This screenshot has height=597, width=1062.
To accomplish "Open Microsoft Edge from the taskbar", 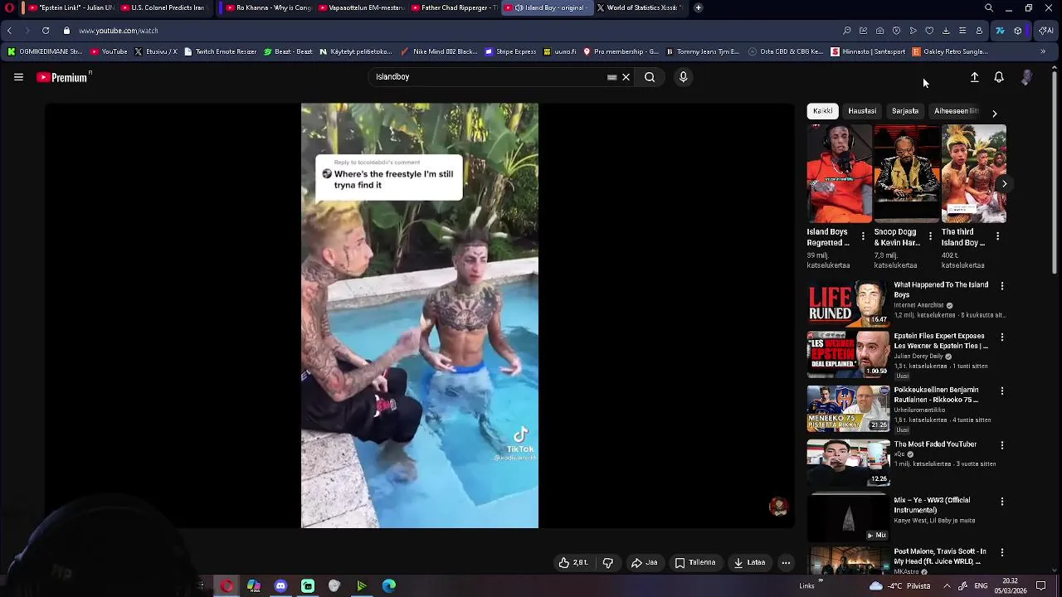I will (388, 585).
